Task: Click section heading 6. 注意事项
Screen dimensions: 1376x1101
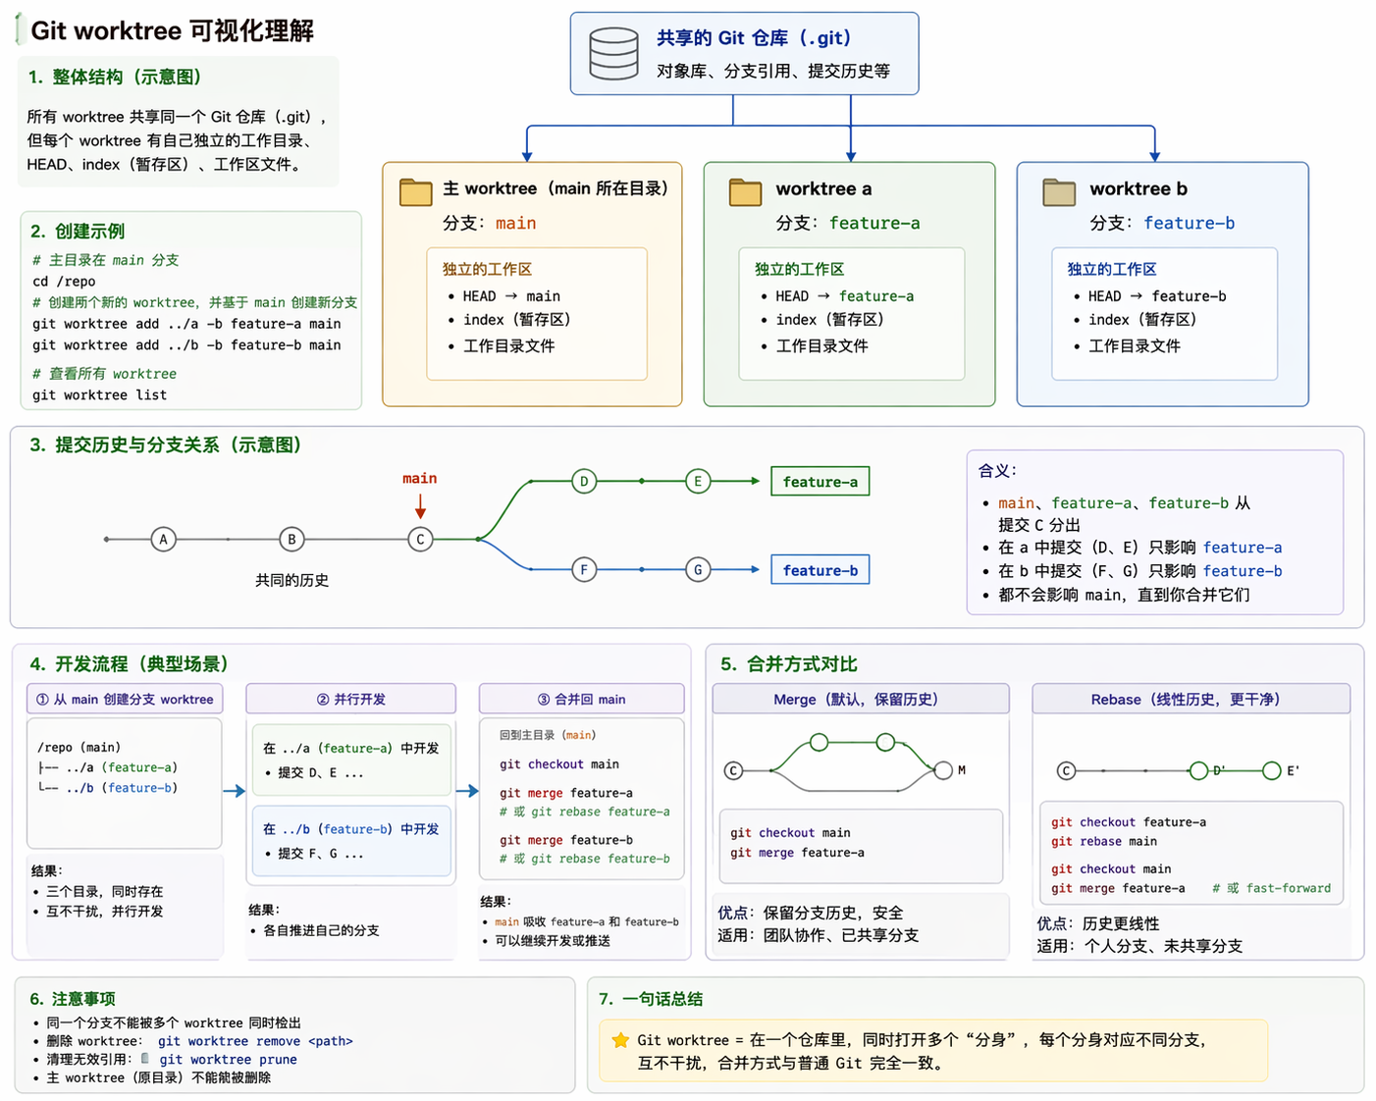Action: (x=73, y=998)
